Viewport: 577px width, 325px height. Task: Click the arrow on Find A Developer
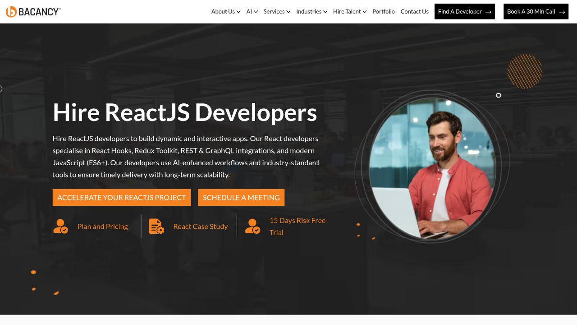point(488,12)
